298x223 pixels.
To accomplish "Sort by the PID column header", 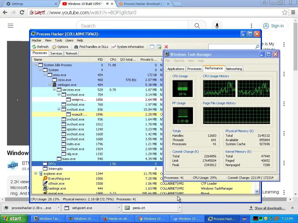I will pos(97,60).
